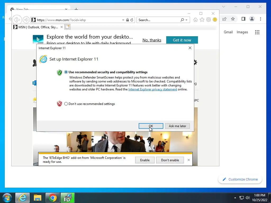Show hidden system tray icons arrow
Image resolution: width=271 pixels, height=203 pixels.
(235, 198)
